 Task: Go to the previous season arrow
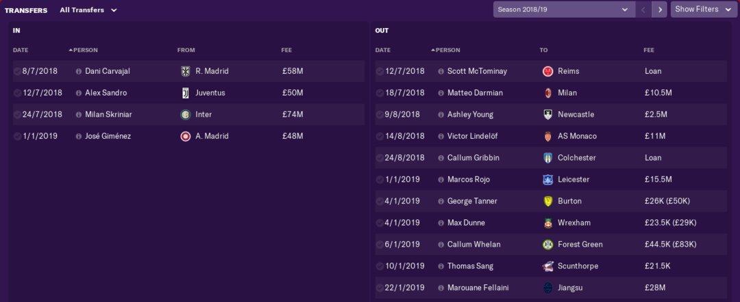click(643, 10)
